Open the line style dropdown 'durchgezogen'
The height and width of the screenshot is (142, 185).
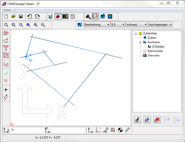click(160, 25)
